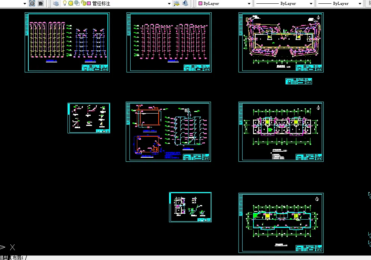The height and width of the screenshot is (260, 371).
Task: Select the bottom-right roof plan sheet
Action: tap(281, 223)
